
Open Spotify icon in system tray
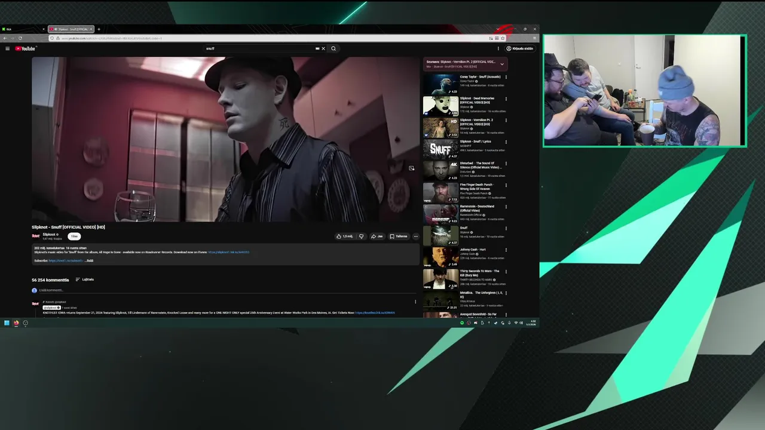(x=462, y=323)
